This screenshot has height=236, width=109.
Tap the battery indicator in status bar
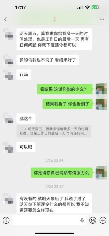click(95, 8)
